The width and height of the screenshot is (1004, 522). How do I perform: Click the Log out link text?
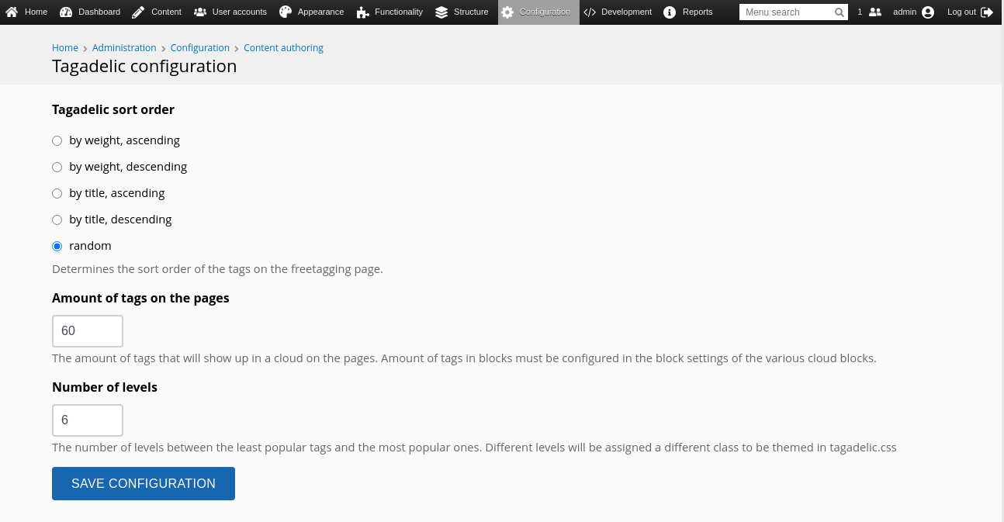961,12
